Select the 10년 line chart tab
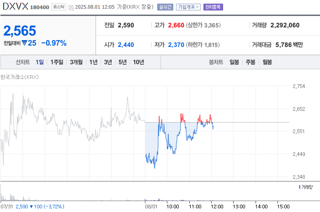Screen dimensions: 320x212 (139, 62)
